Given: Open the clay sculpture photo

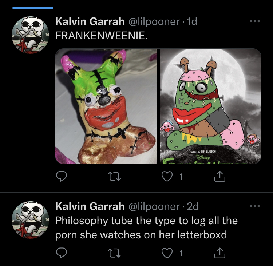Looking at the screenshot, I should pyautogui.click(x=106, y=106).
